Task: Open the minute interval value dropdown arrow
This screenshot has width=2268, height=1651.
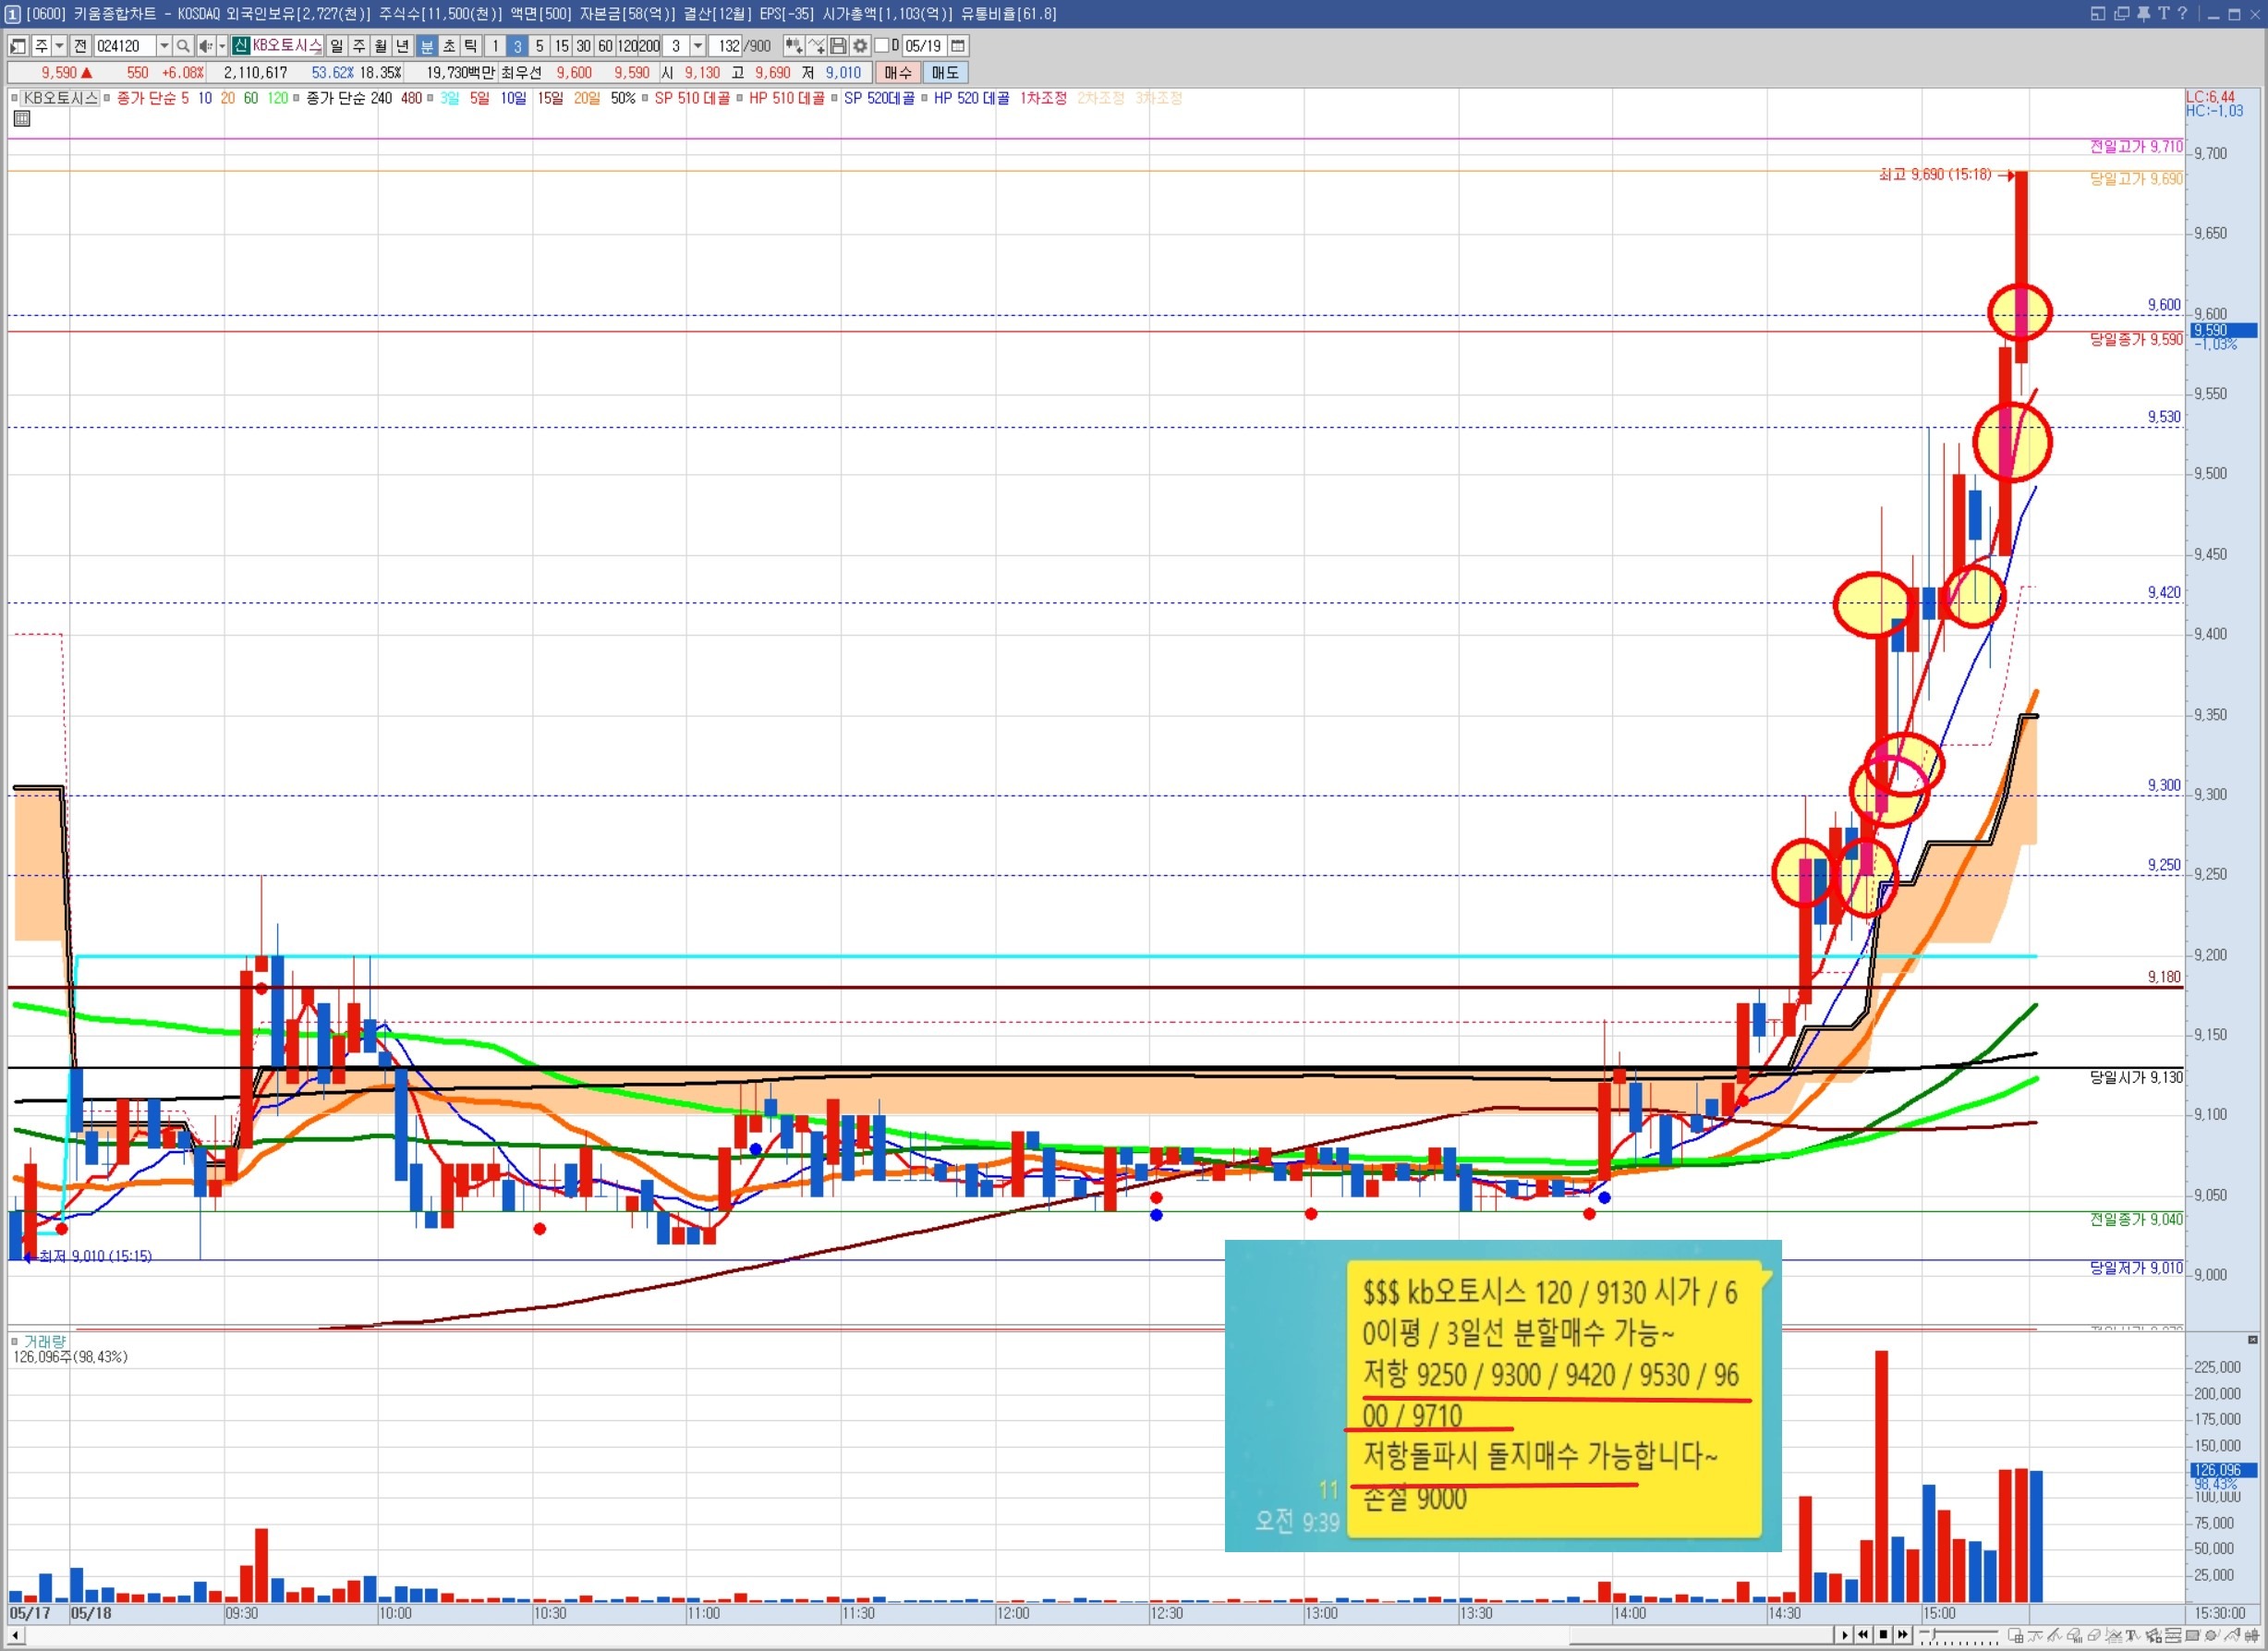Action: click(x=698, y=46)
